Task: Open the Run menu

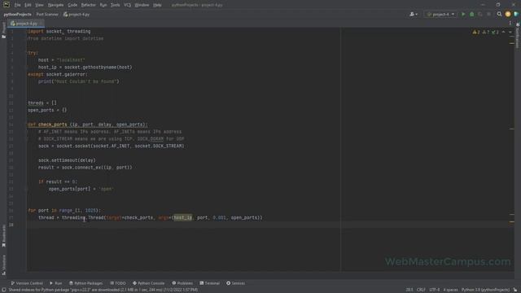Action: (103, 5)
